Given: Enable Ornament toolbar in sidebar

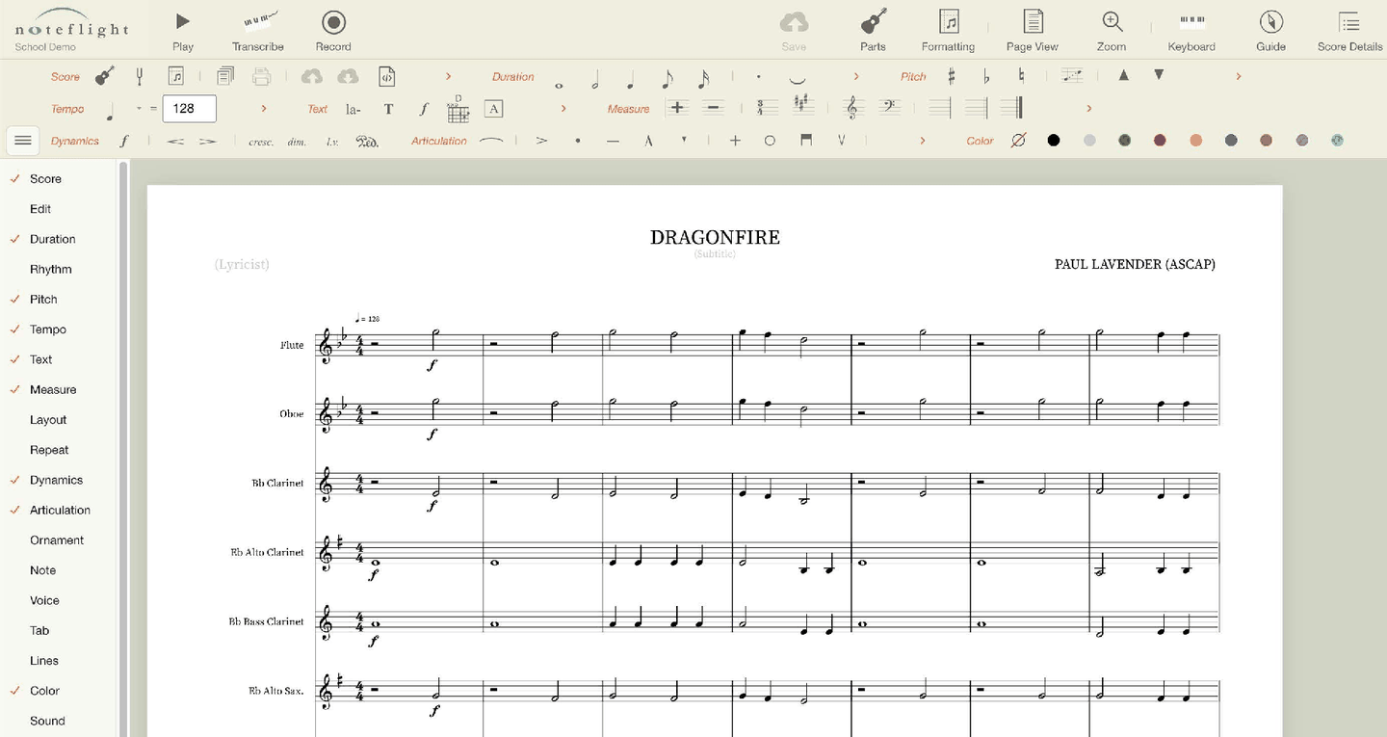Looking at the screenshot, I should (57, 540).
